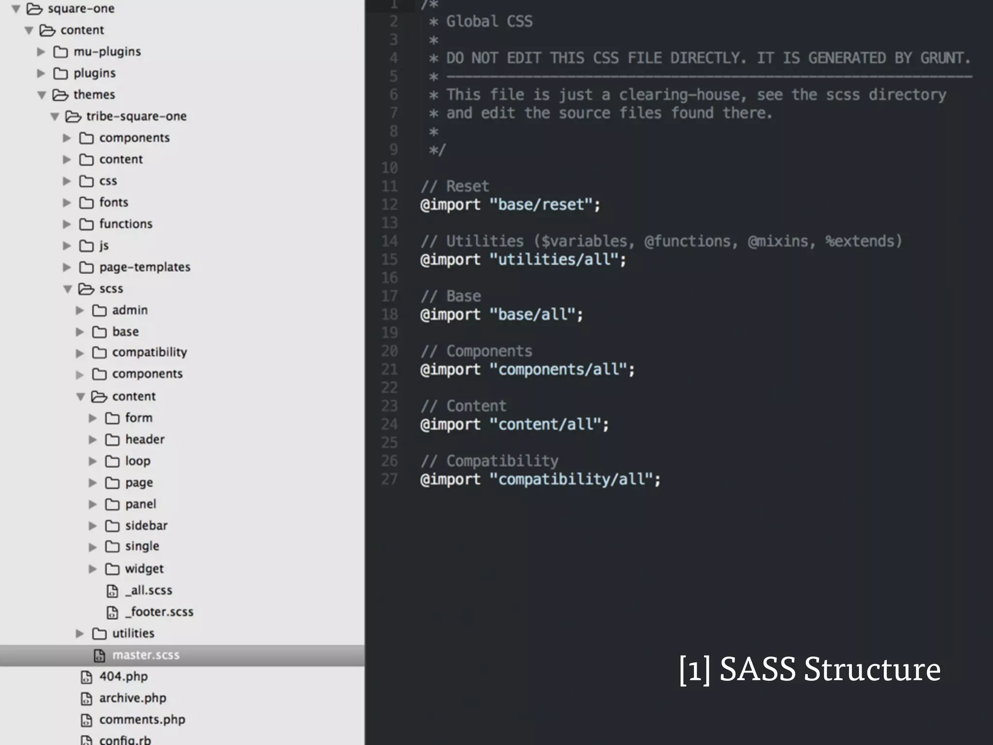Click the square-one folder icon
This screenshot has width=993, height=745.
point(34,9)
